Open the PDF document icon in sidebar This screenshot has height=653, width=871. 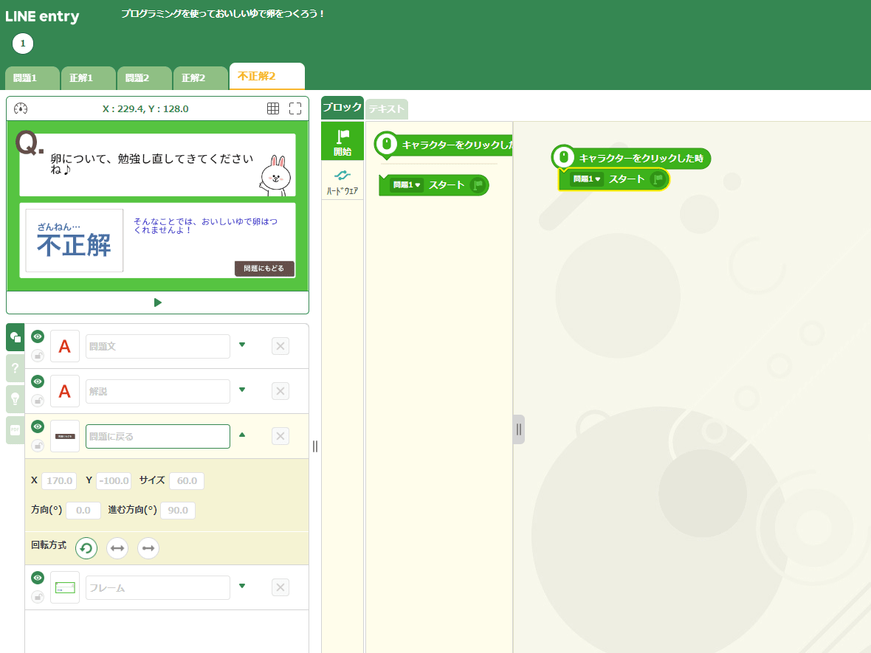point(16,429)
